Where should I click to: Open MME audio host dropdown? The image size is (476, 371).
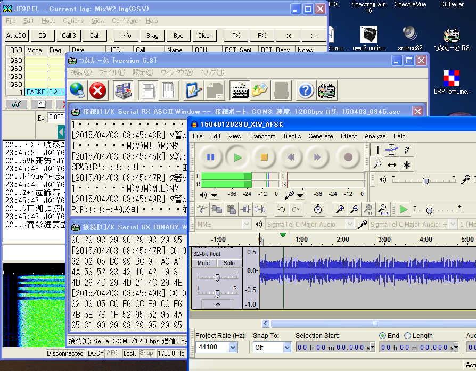(x=247, y=225)
